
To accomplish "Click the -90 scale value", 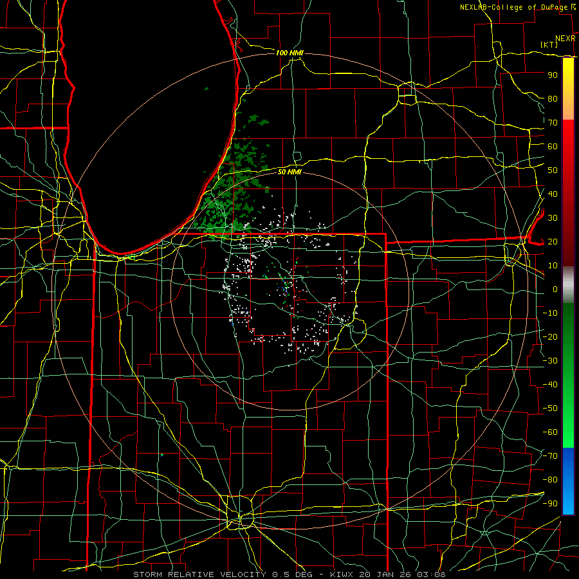I will 550,504.
